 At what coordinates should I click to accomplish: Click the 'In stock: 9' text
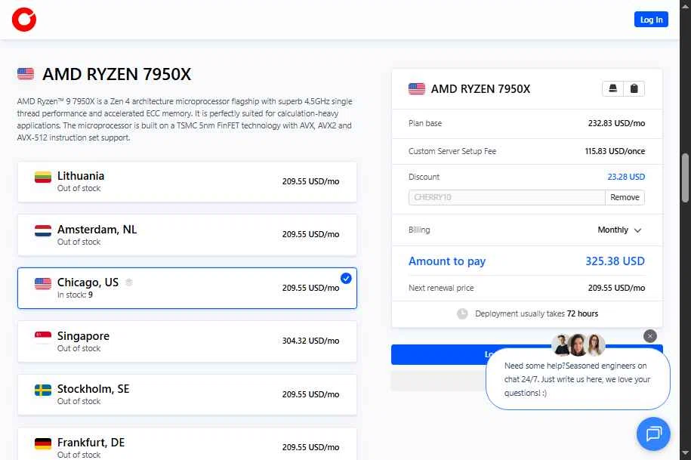(x=75, y=295)
